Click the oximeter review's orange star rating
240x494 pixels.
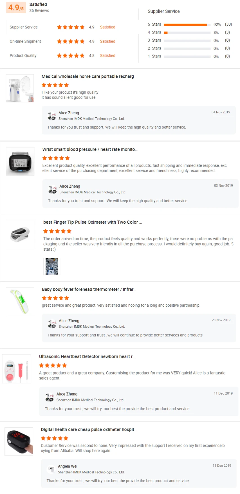tap(57, 231)
